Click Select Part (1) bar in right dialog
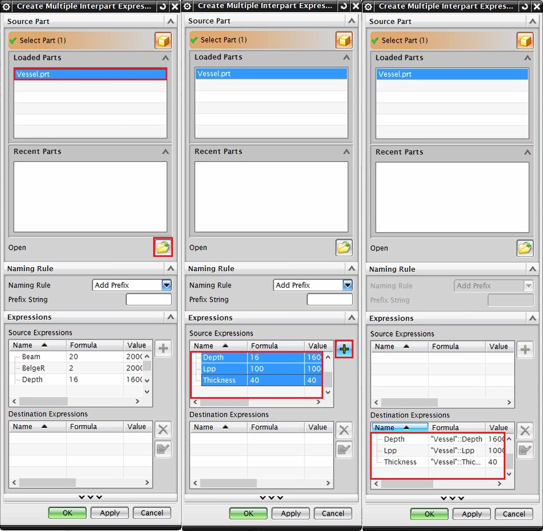The image size is (543, 531). (x=443, y=40)
